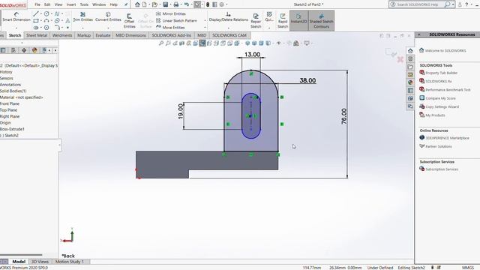Click the Save icon
The image size is (480, 270).
(165, 4)
